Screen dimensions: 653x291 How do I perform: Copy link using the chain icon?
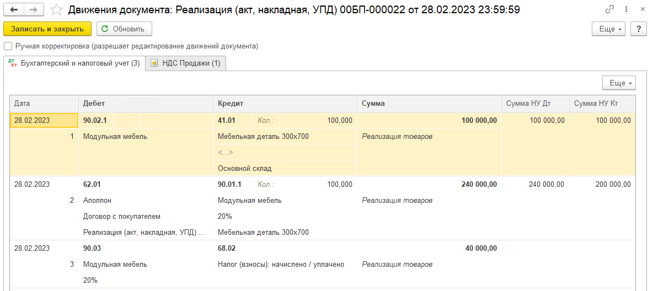pos(609,9)
